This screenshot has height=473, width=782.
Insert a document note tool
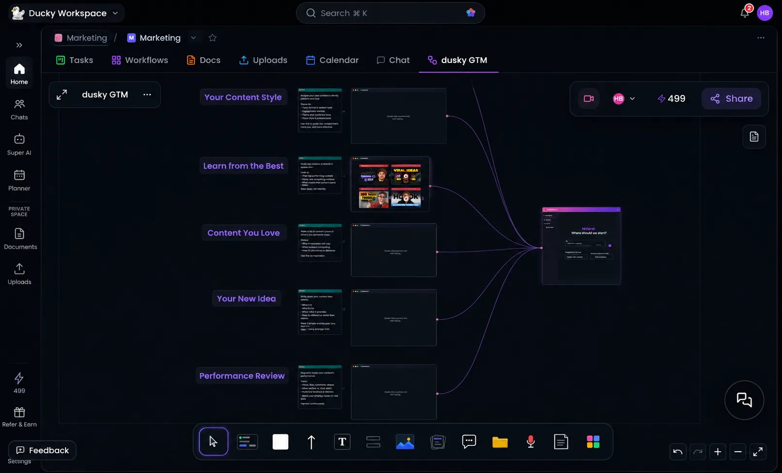[x=561, y=441]
